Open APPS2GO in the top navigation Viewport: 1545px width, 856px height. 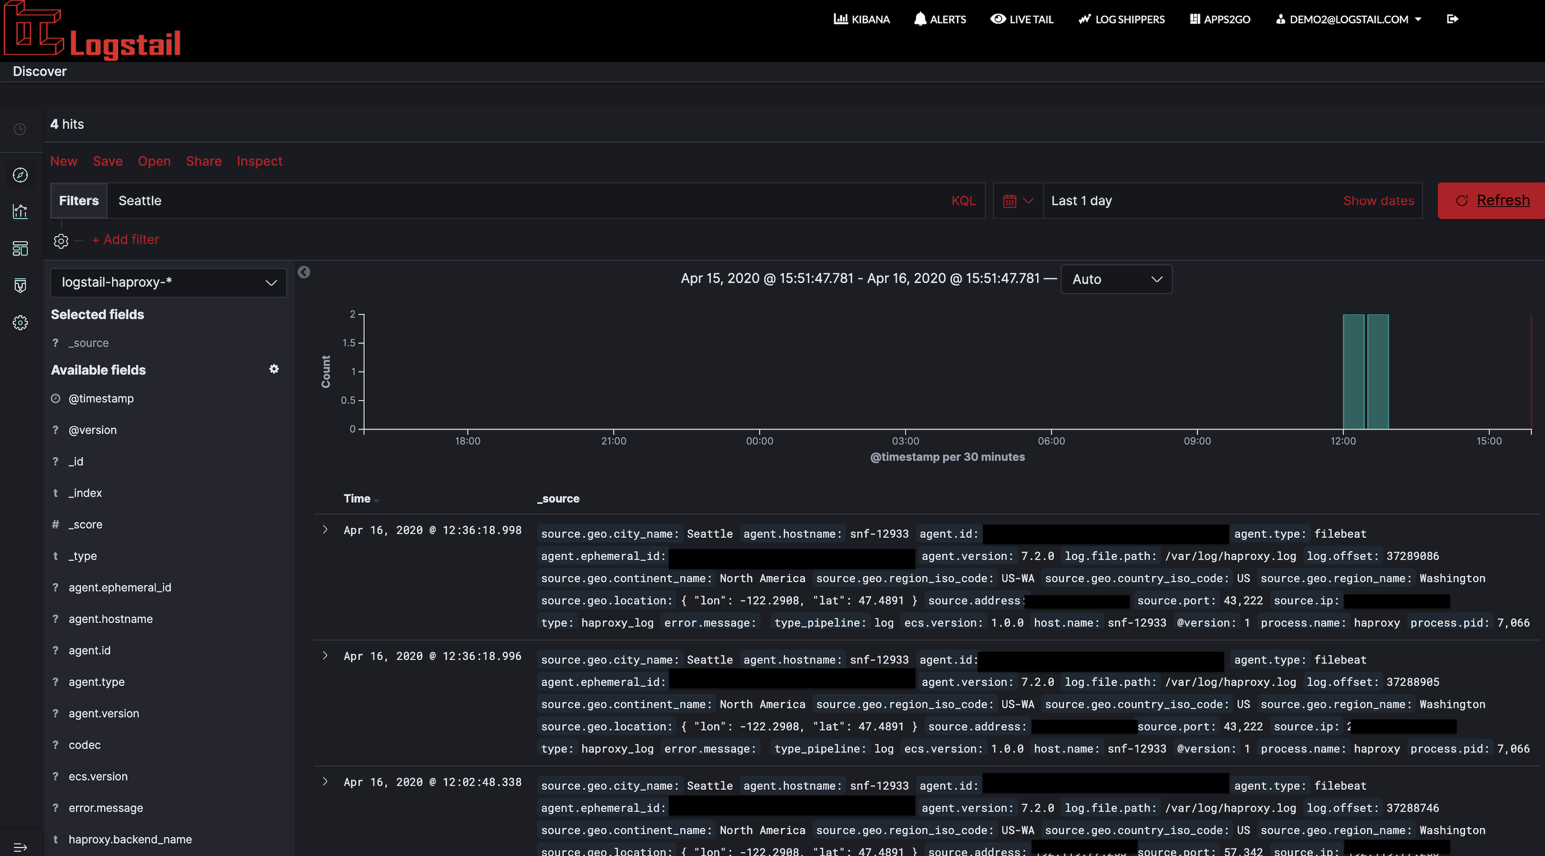1220,19
